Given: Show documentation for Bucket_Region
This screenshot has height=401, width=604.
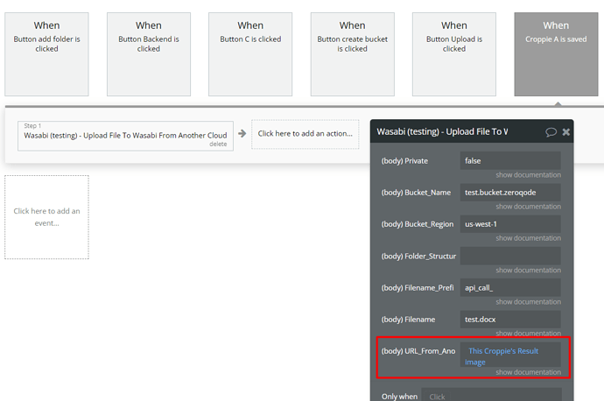Looking at the screenshot, I should [528, 238].
